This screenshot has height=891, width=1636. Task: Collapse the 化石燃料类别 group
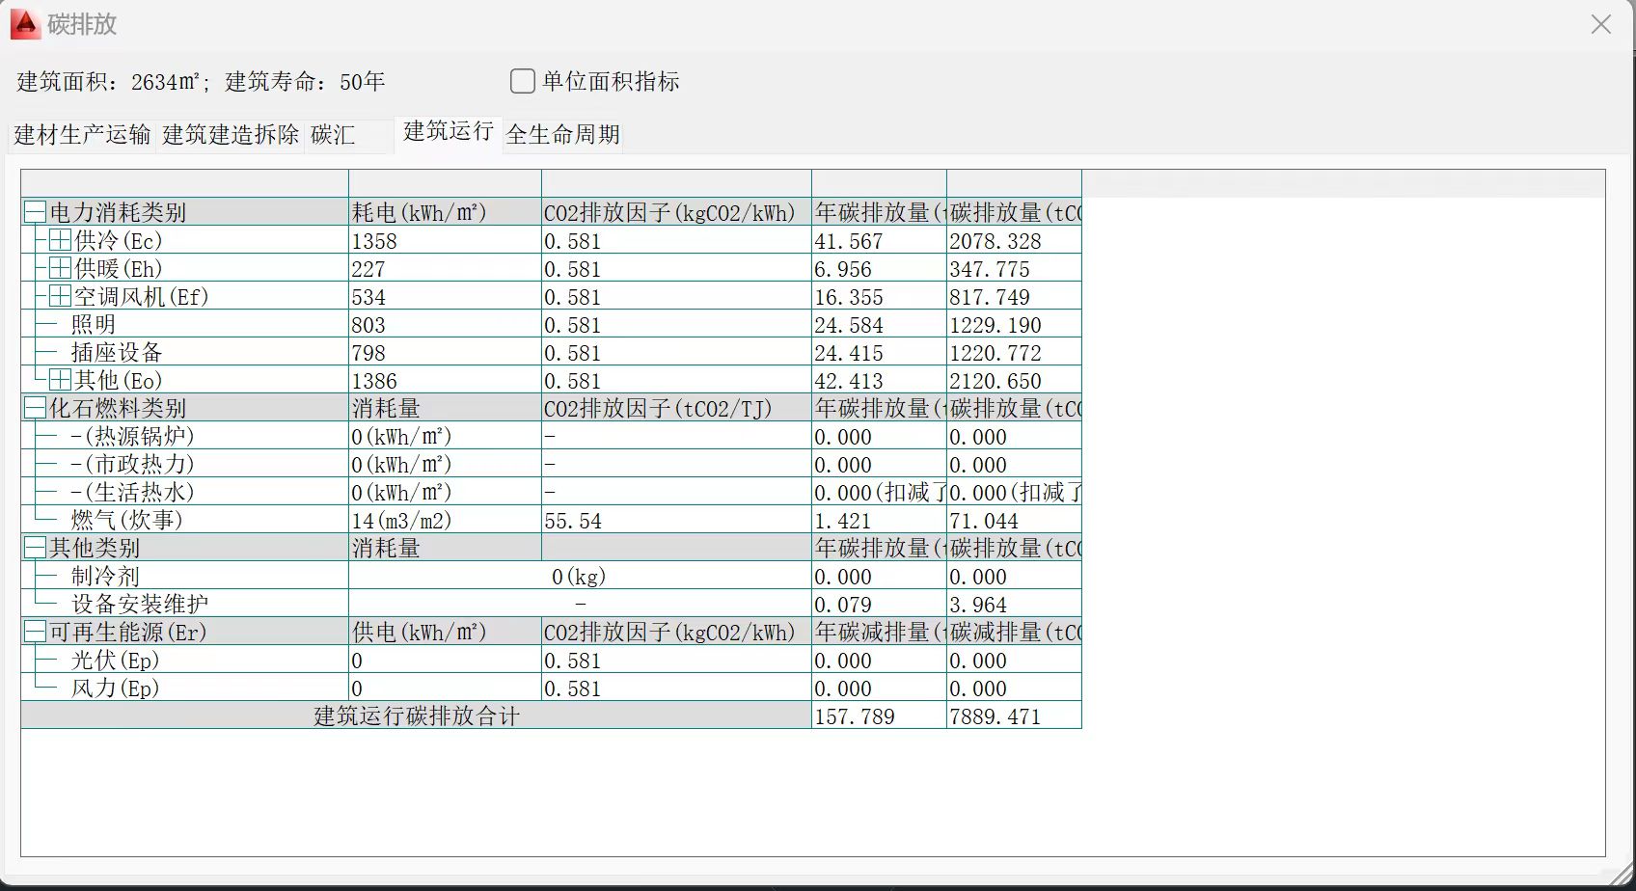pyautogui.click(x=35, y=408)
